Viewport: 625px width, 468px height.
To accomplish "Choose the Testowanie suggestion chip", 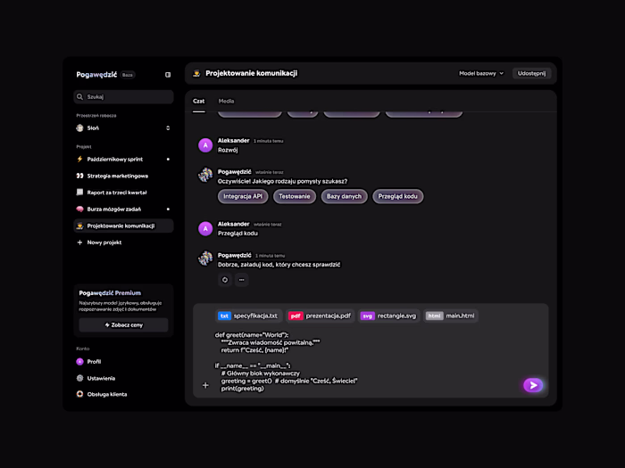I will (x=294, y=196).
